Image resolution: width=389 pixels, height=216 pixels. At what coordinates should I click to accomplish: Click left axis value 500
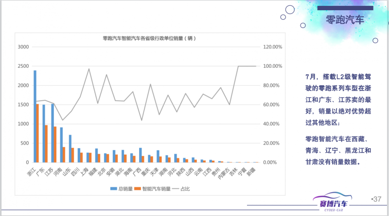coord(25,143)
